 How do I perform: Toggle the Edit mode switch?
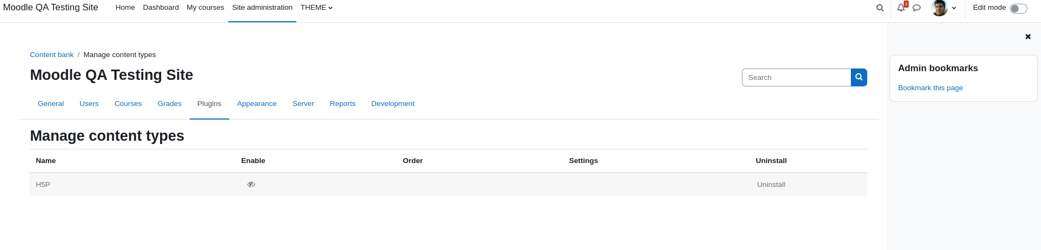click(x=1018, y=9)
